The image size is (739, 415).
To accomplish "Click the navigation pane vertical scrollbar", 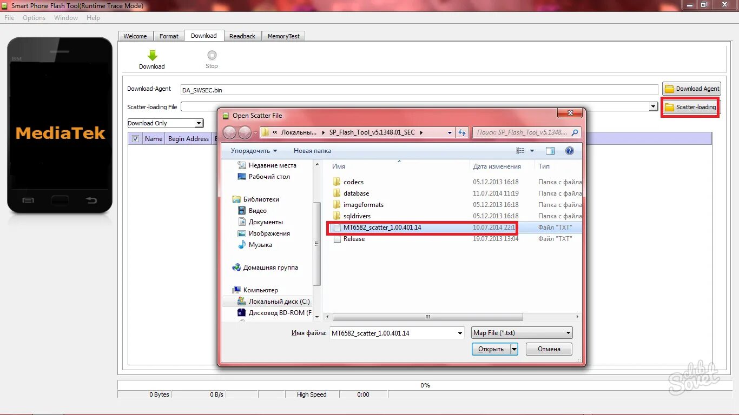I will (316, 244).
